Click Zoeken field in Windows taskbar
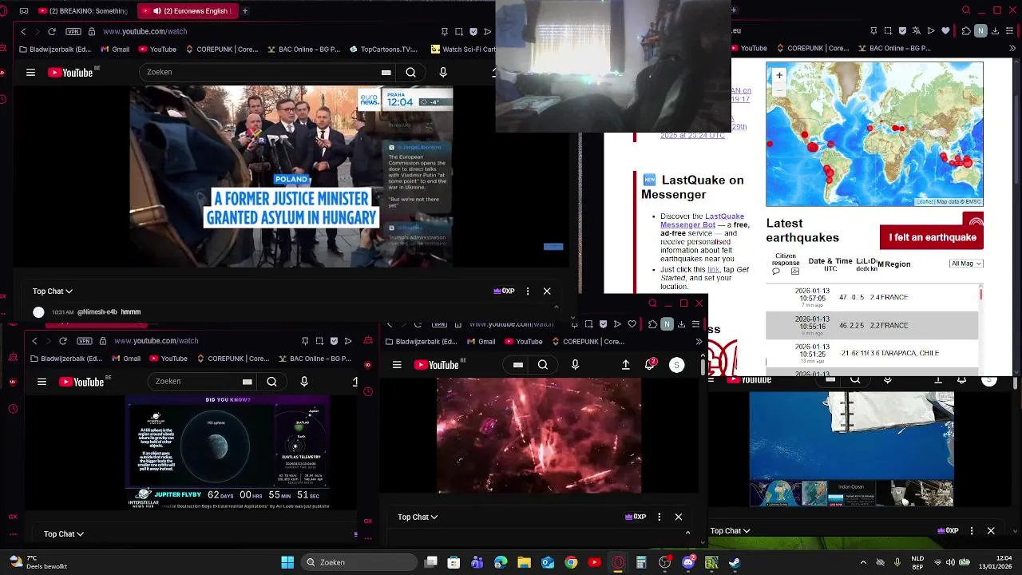Screen dimensions: 1022x575 click(359, 562)
